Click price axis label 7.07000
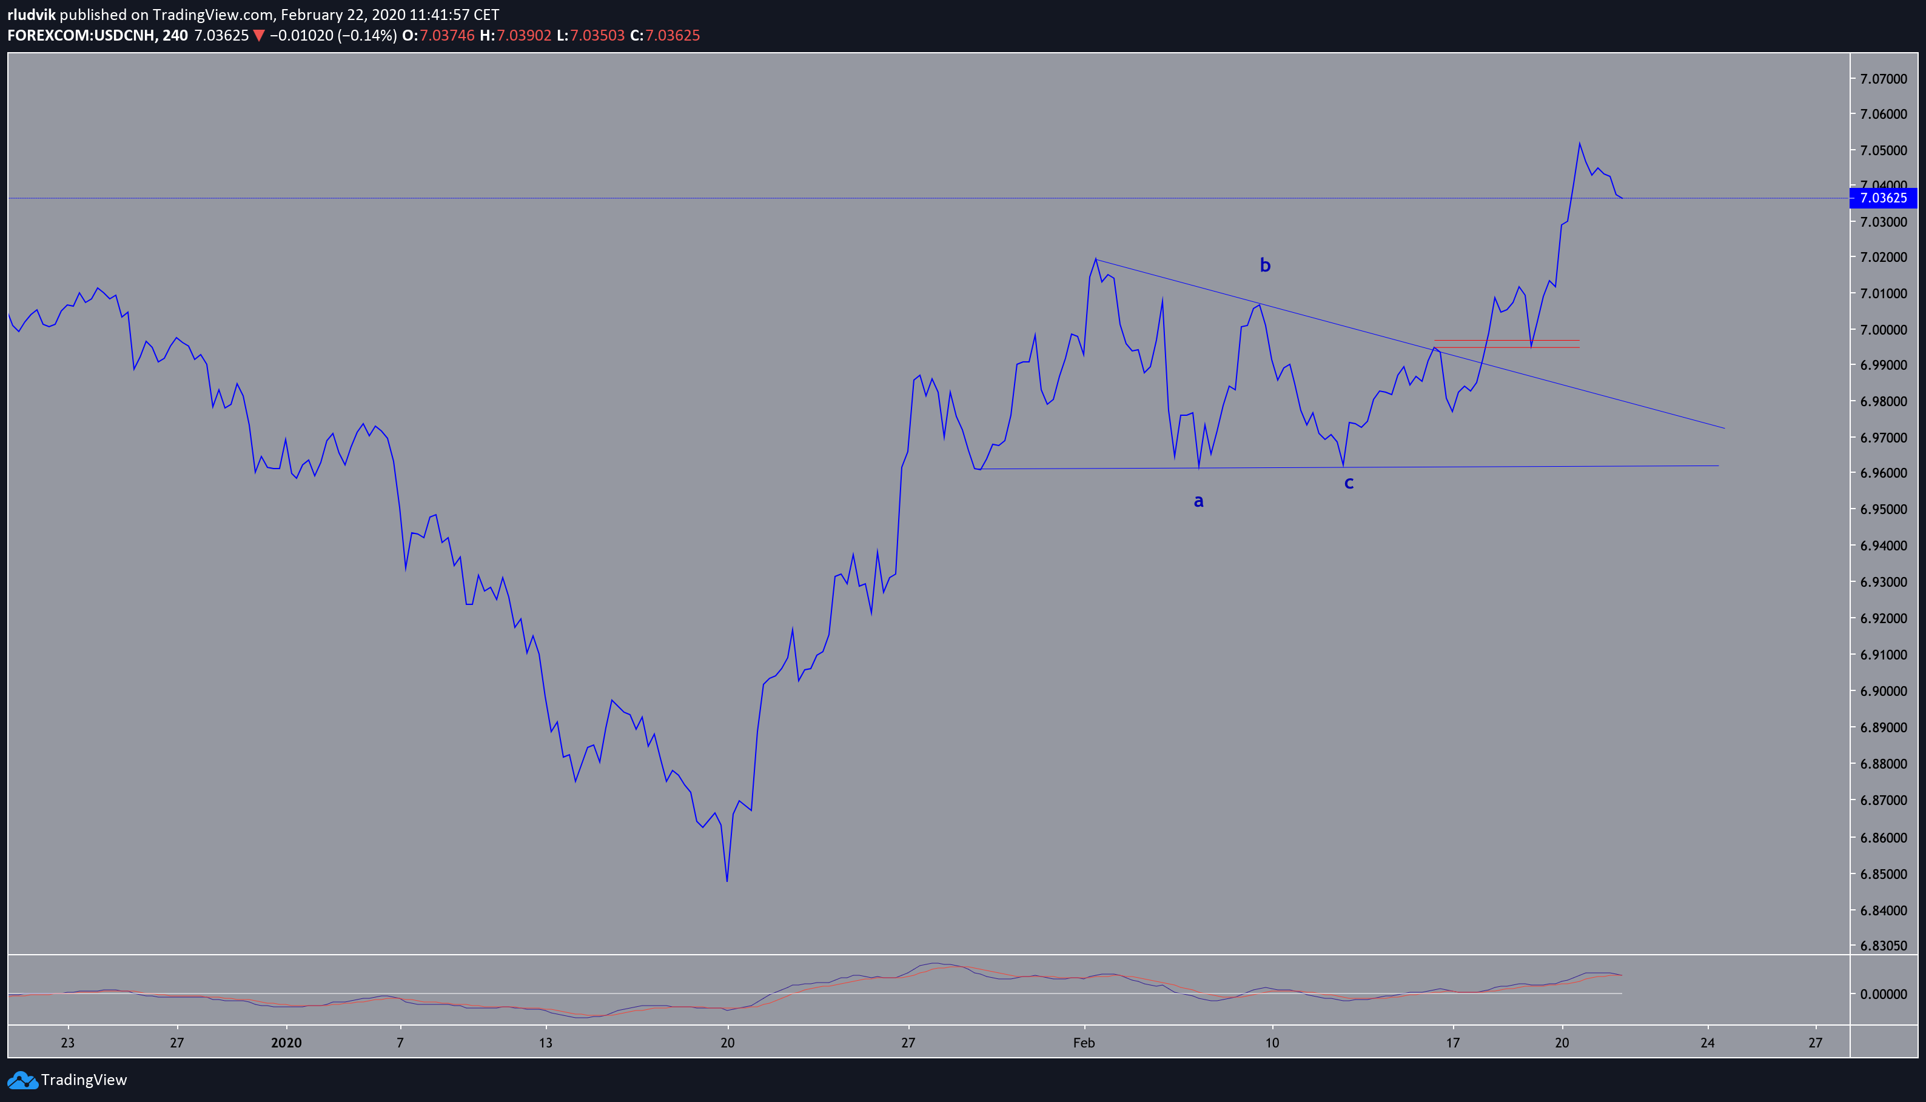Viewport: 1926px width, 1102px height. (x=1883, y=79)
